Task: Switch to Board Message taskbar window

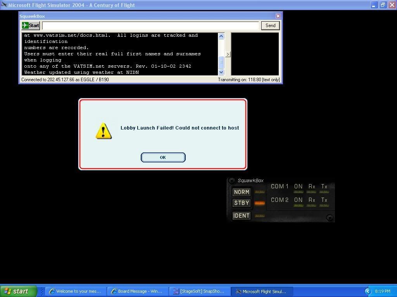Action: click(x=138, y=291)
